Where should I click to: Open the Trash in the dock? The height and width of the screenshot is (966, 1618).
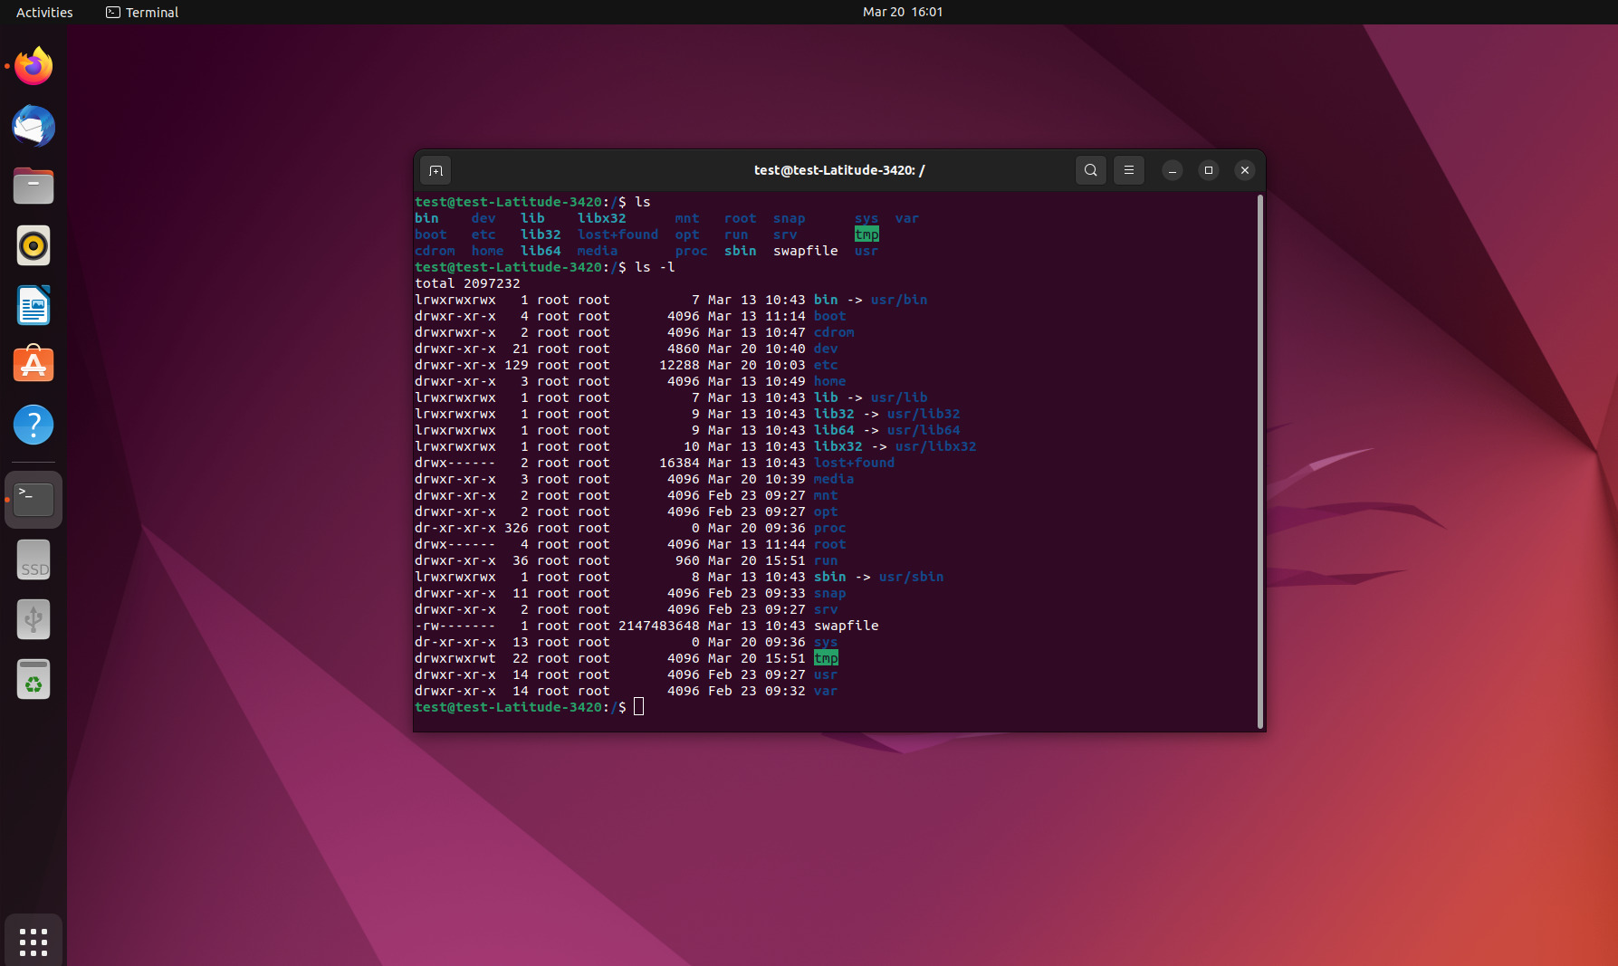coord(34,679)
